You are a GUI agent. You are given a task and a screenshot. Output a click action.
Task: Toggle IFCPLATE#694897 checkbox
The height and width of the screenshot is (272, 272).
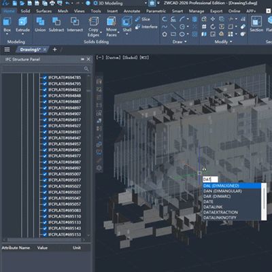pyautogui.click(x=45, y=107)
